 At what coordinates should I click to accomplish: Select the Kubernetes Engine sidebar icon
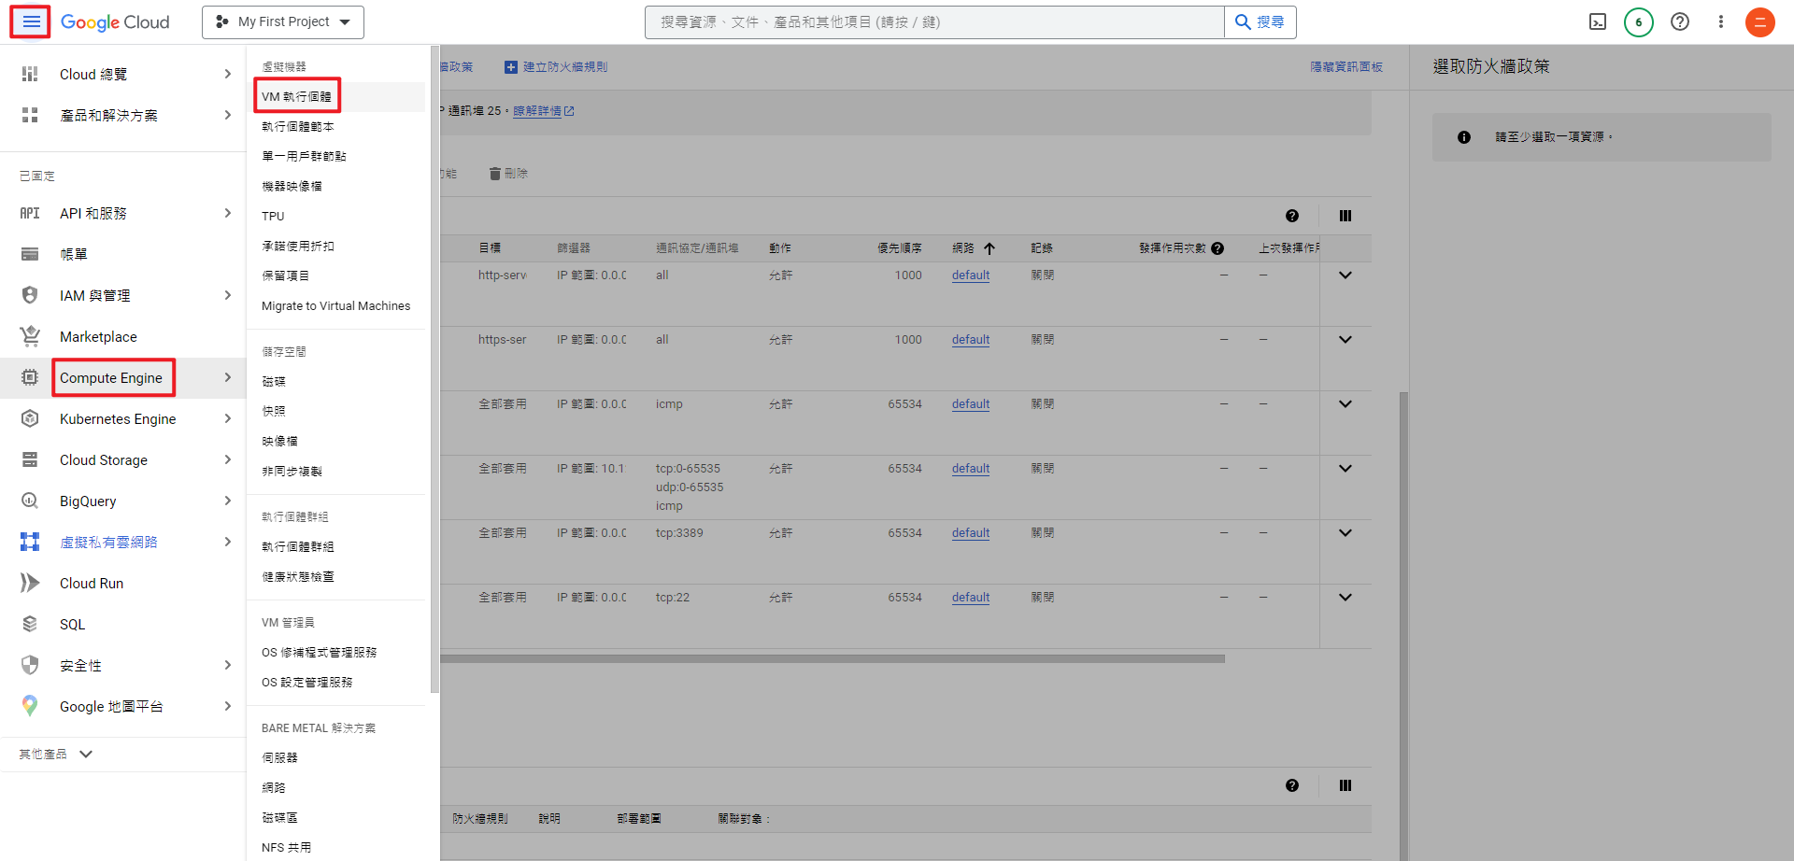[29, 418]
